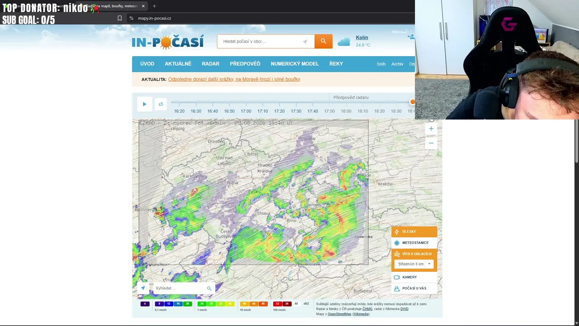
Task: Click the orange search button in header
Action: [323, 41]
